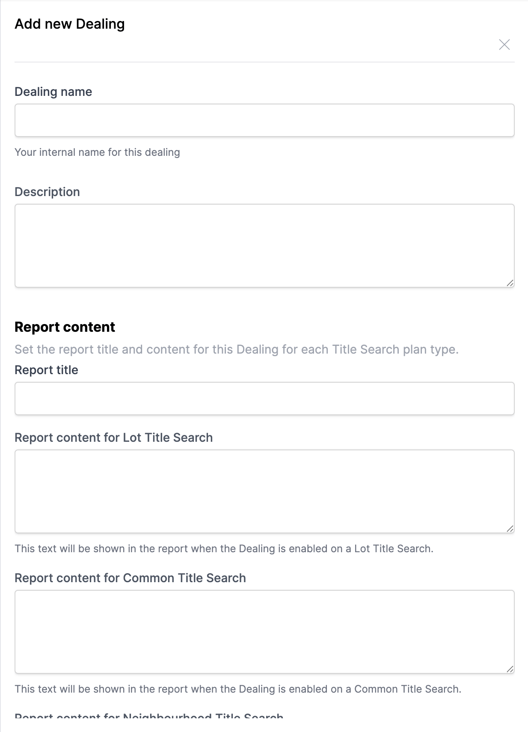Click the internal name helper text
528x732 pixels.
click(x=97, y=152)
